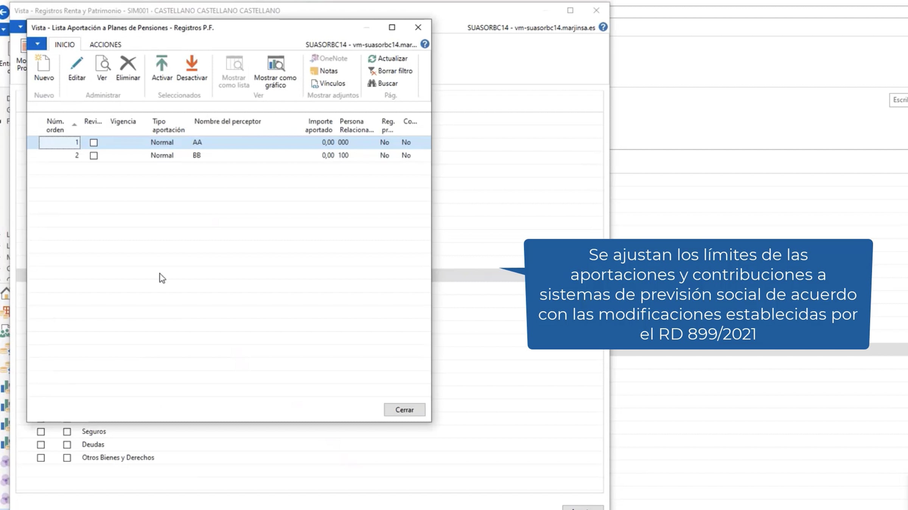The width and height of the screenshot is (908, 510).
Task: Click the Desactivar orange arrow
Action: (192, 63)
